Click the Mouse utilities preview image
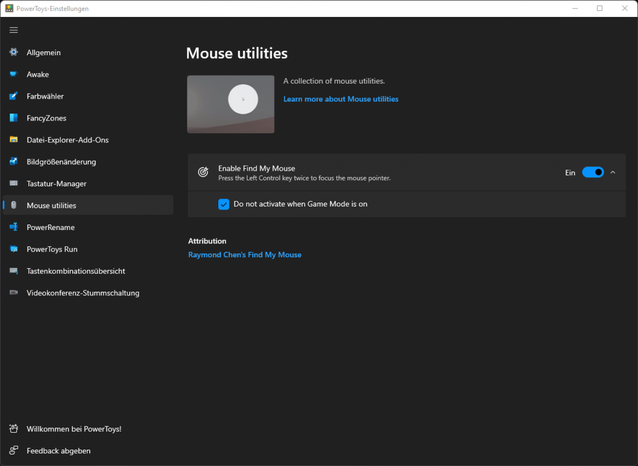 (x=231, y=104)
